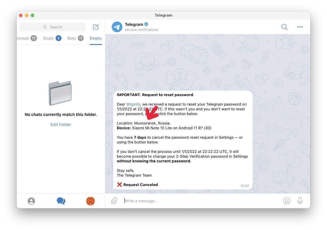Click the 15:50 message timestamp
Viewport: 327px width, 230px height.
(244, 186)
